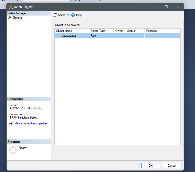Select the General page wrench icon
This screenshot has width=195, height=172.
10,18
